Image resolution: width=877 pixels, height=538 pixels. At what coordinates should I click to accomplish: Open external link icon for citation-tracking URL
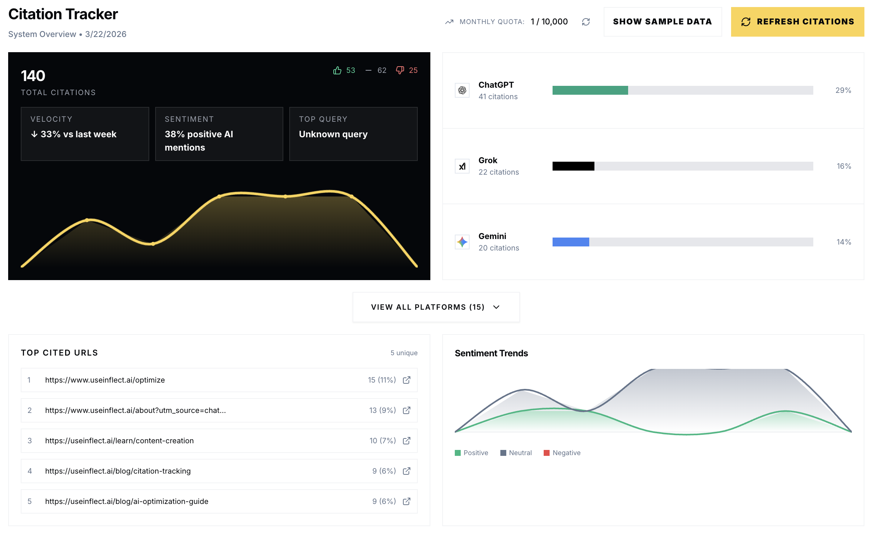pos(406,471)
